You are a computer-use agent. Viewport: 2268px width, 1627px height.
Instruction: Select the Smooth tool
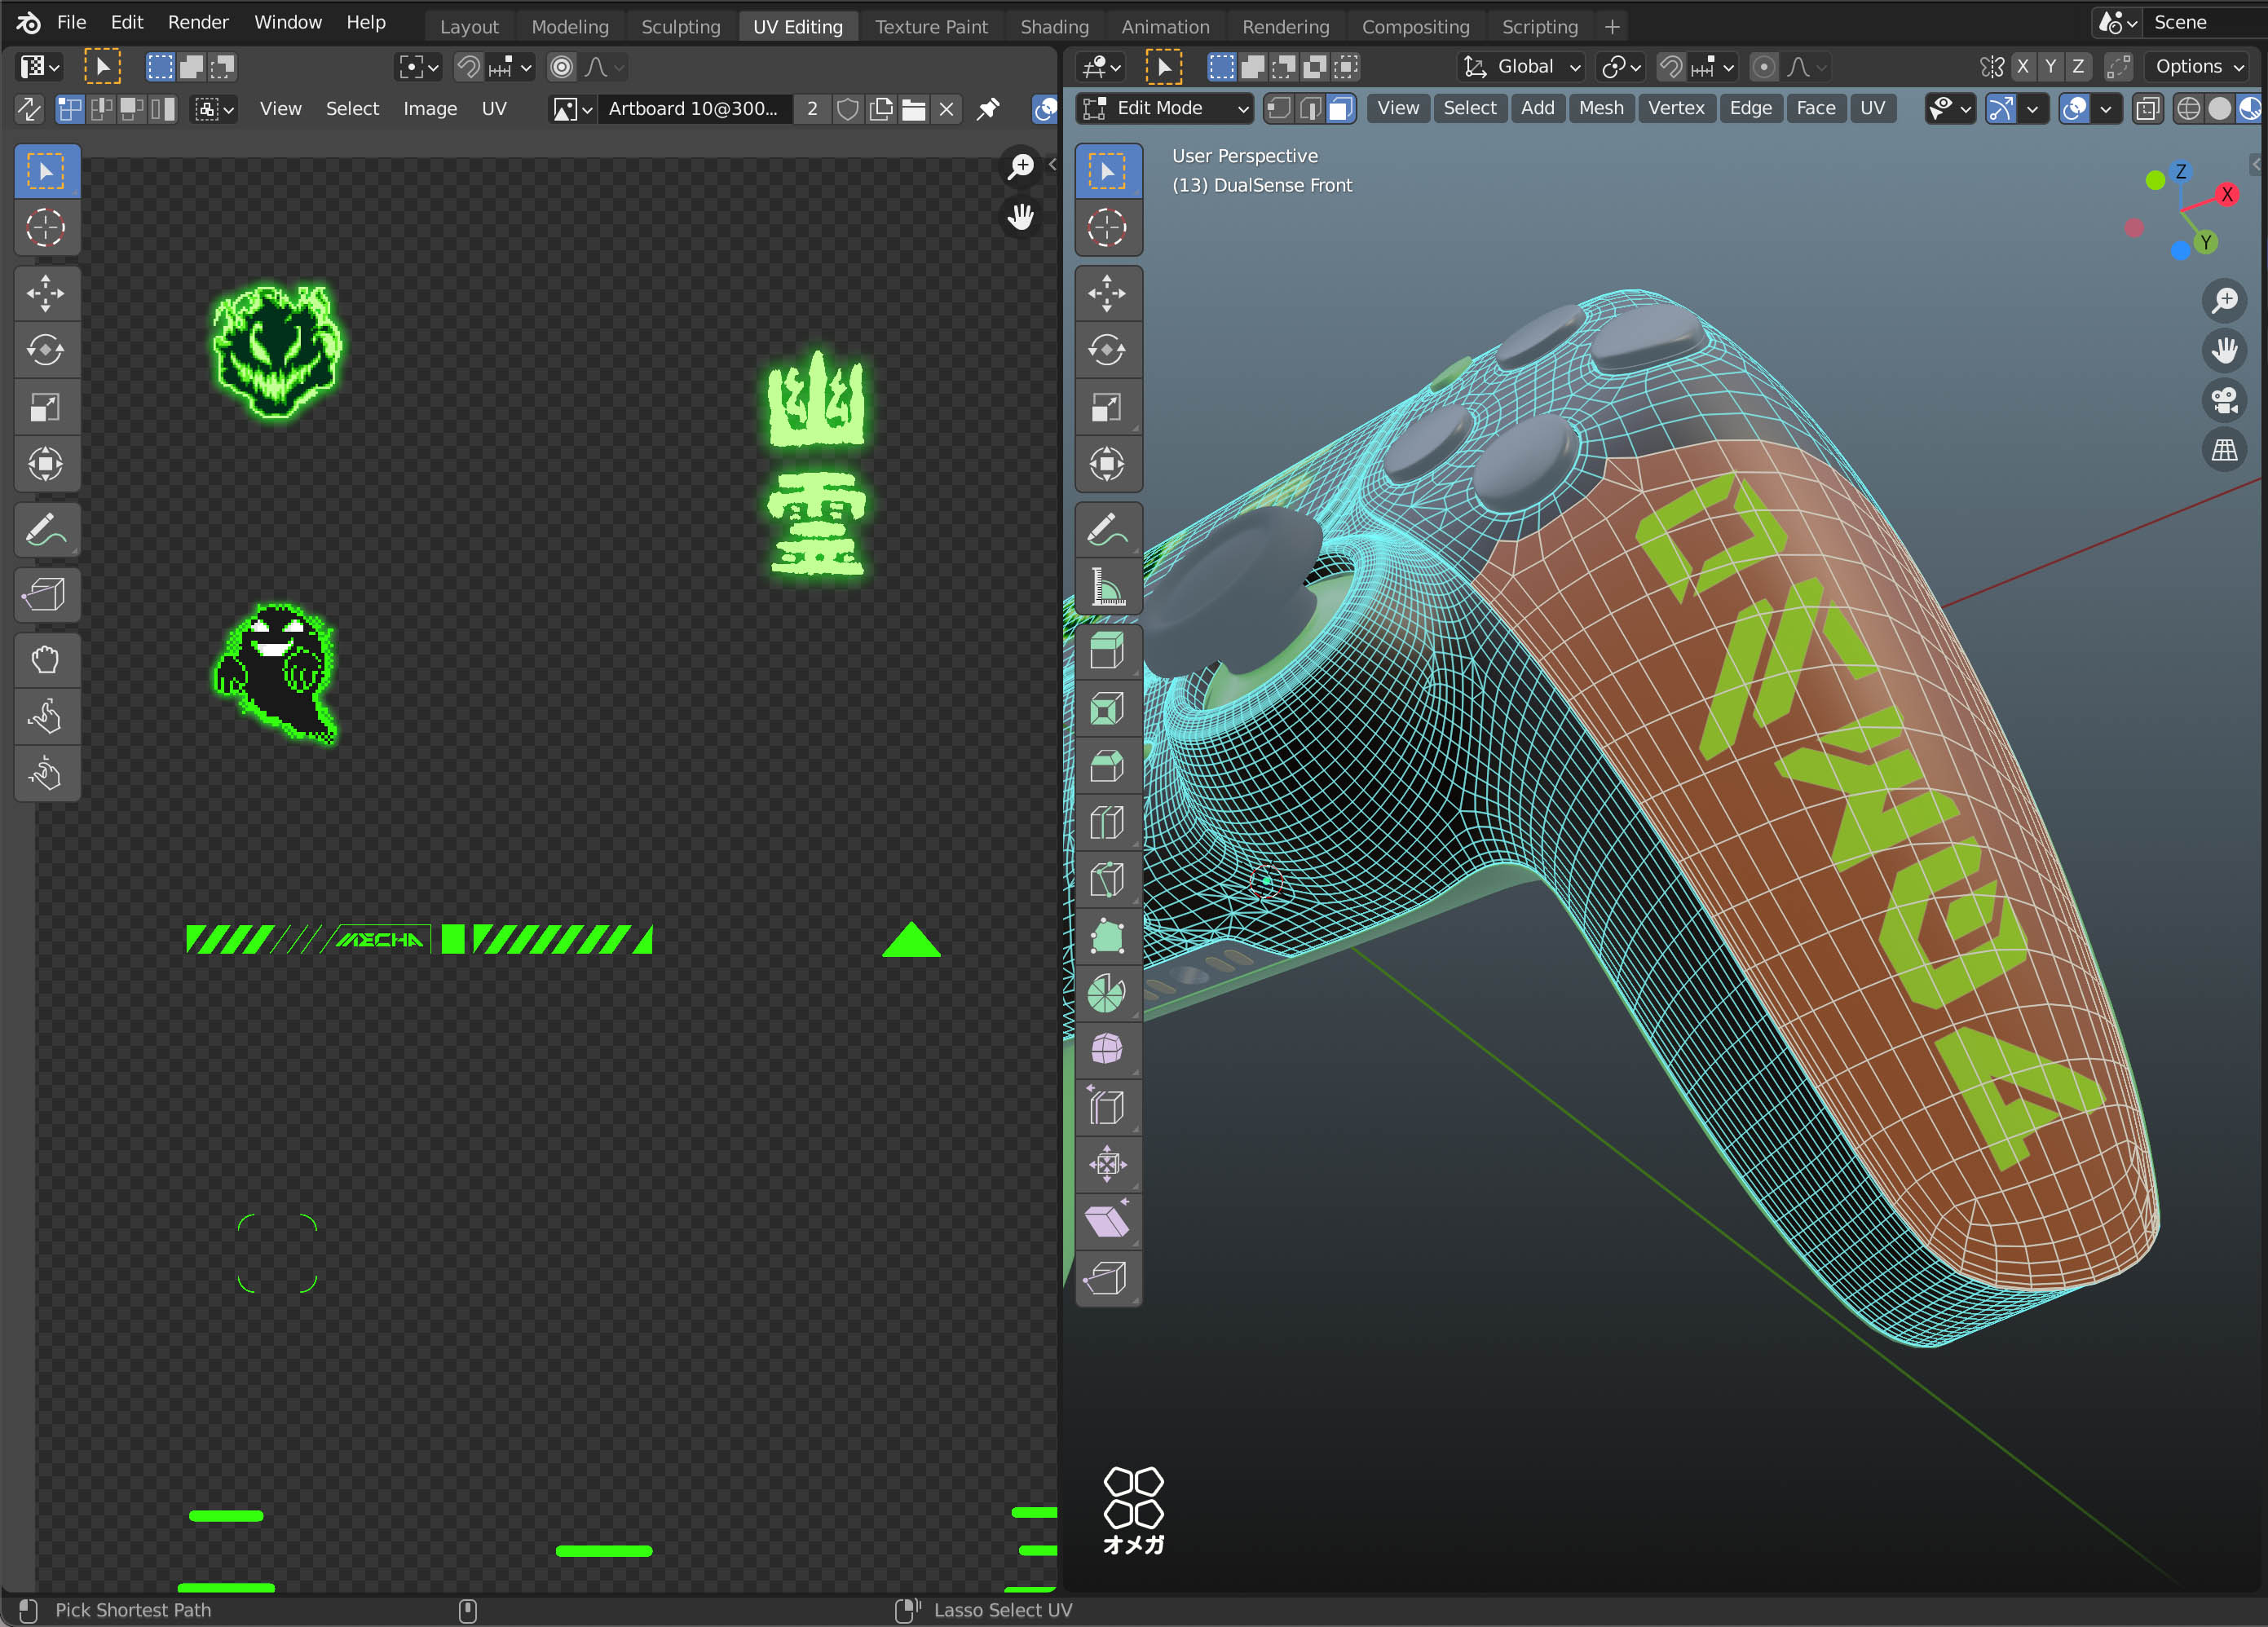tap(1107, 1050)
